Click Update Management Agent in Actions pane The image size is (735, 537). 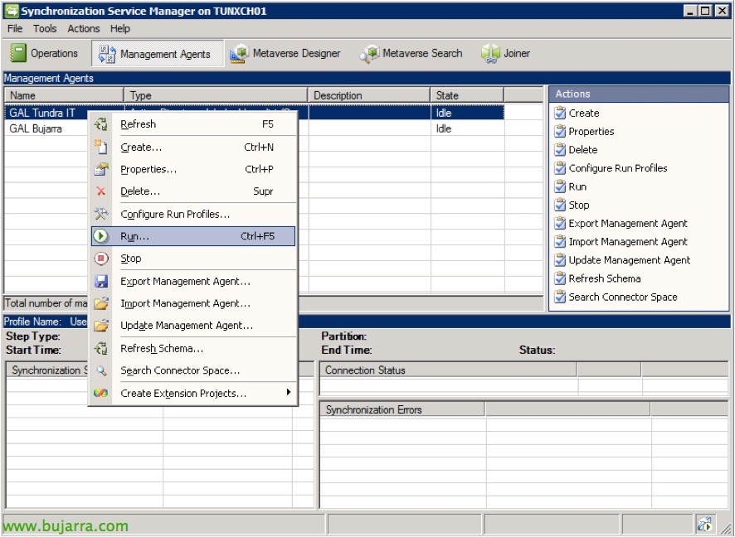click(629, 260)
